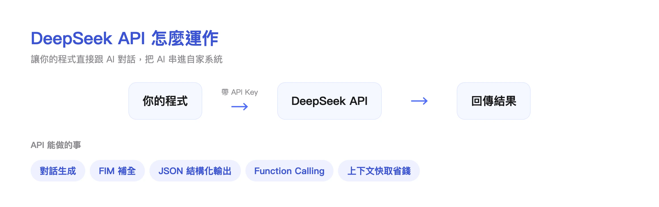This screenshot has height=207, width=659.
Task: Click the arrow pointing to 回傳結果
Action: coord(419,101)
